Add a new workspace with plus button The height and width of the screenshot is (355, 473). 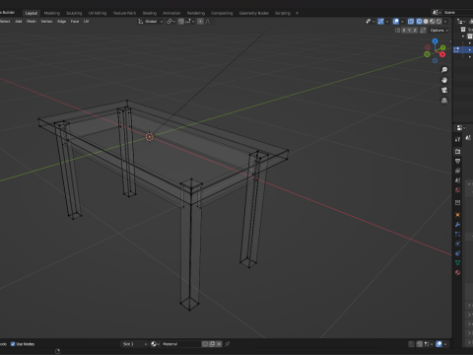297,13
